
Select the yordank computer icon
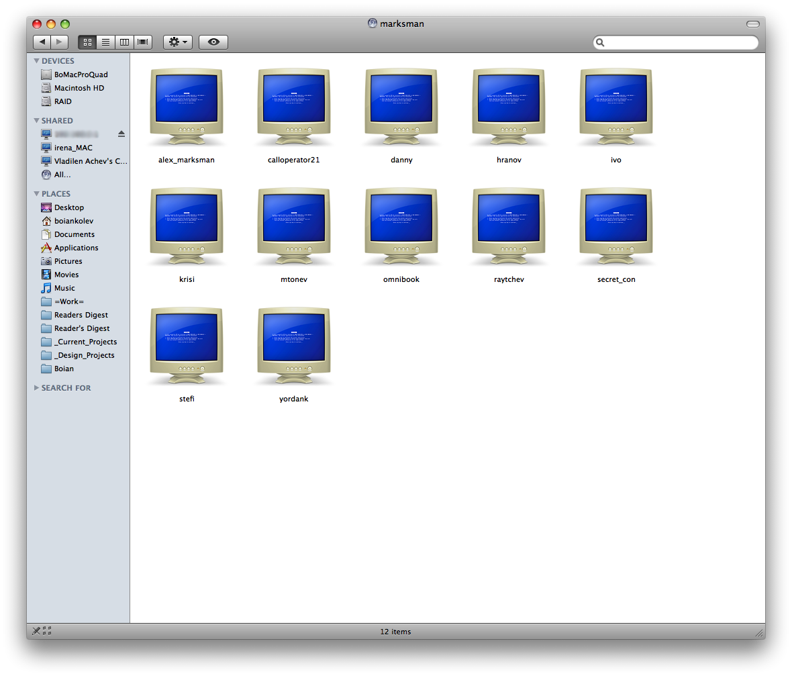pyautogui.click(x=293, y=346)
